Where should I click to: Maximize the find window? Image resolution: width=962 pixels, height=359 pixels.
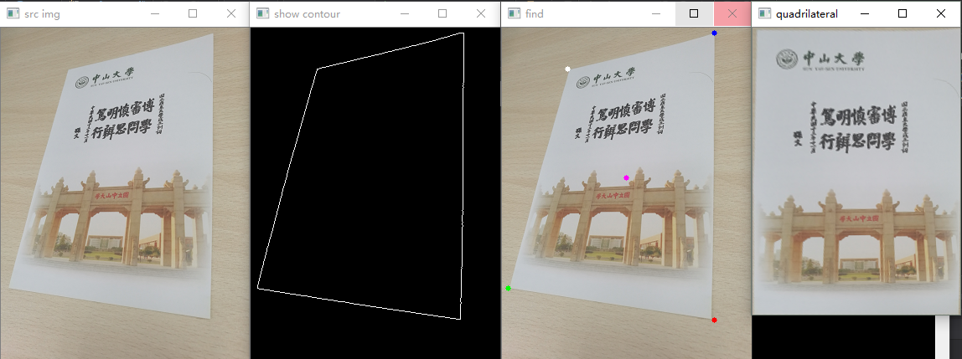pyautogui.click(x=694, y=13)
